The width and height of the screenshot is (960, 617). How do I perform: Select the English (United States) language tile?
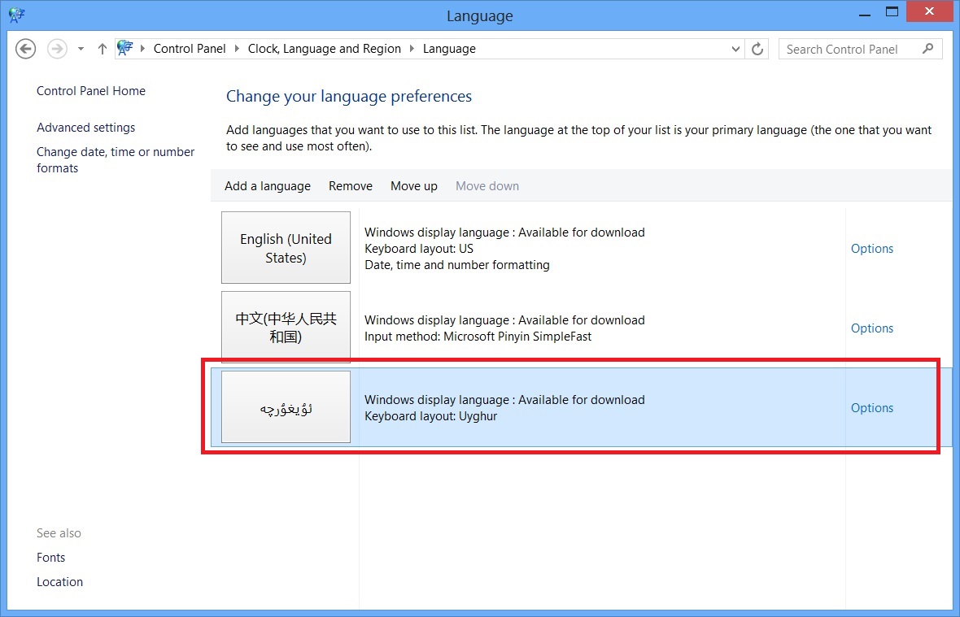tap(286, 248)
